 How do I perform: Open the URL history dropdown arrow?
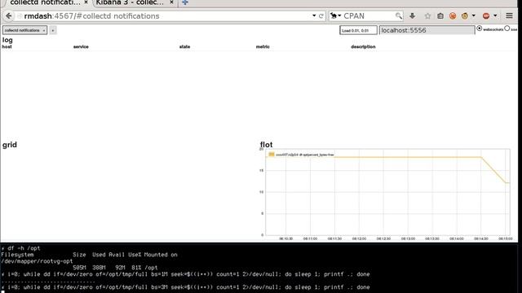(314, 16)
